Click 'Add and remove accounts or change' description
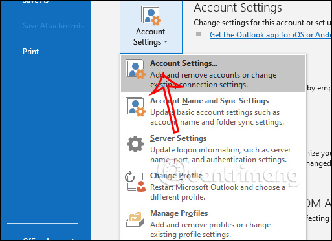 [x=214, y=75]
